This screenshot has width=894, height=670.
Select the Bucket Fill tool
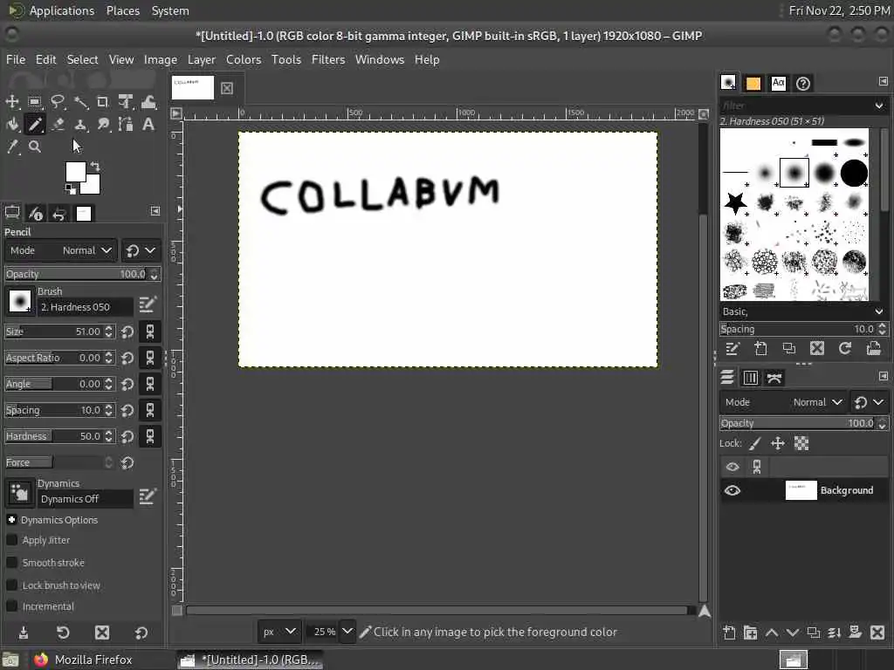pos(12,124)
